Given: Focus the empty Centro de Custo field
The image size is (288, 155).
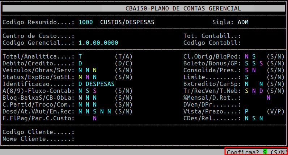Looking at the screenshot, I should 94,36.
